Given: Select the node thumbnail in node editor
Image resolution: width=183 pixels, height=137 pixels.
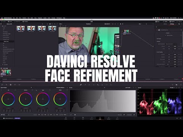Looking at the screenshot, I should tap(126, 31).
